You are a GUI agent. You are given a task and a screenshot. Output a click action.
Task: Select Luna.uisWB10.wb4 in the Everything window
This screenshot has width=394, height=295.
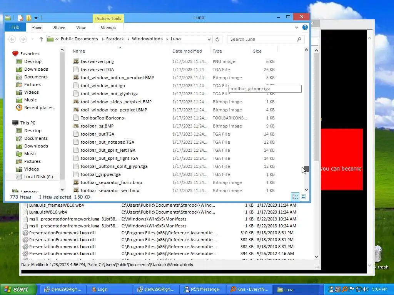[x=48, y=212]
